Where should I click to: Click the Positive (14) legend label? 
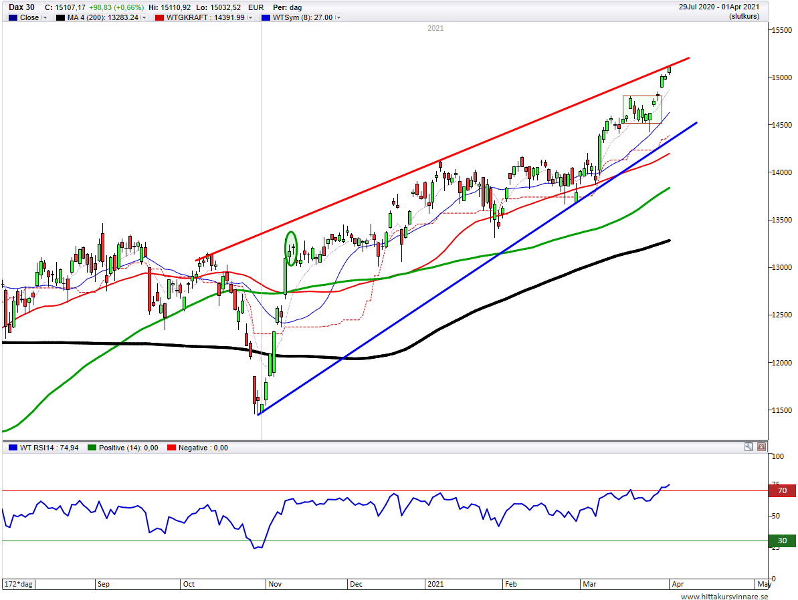128,448
